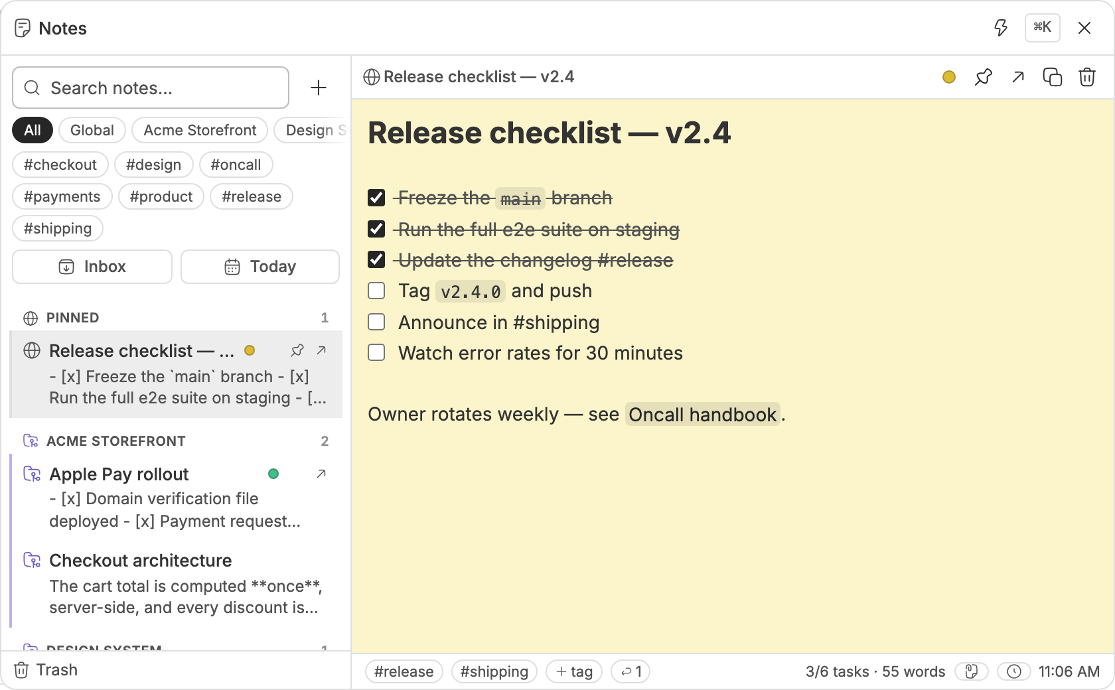Click the Search notes field
1115x690 pixels.
[151, 88]
